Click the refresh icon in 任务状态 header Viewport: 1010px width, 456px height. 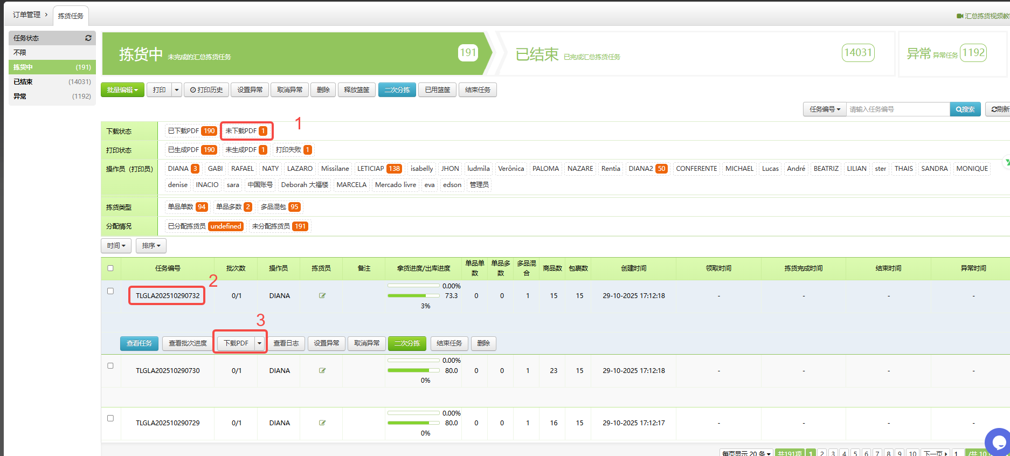coord(88,38)
